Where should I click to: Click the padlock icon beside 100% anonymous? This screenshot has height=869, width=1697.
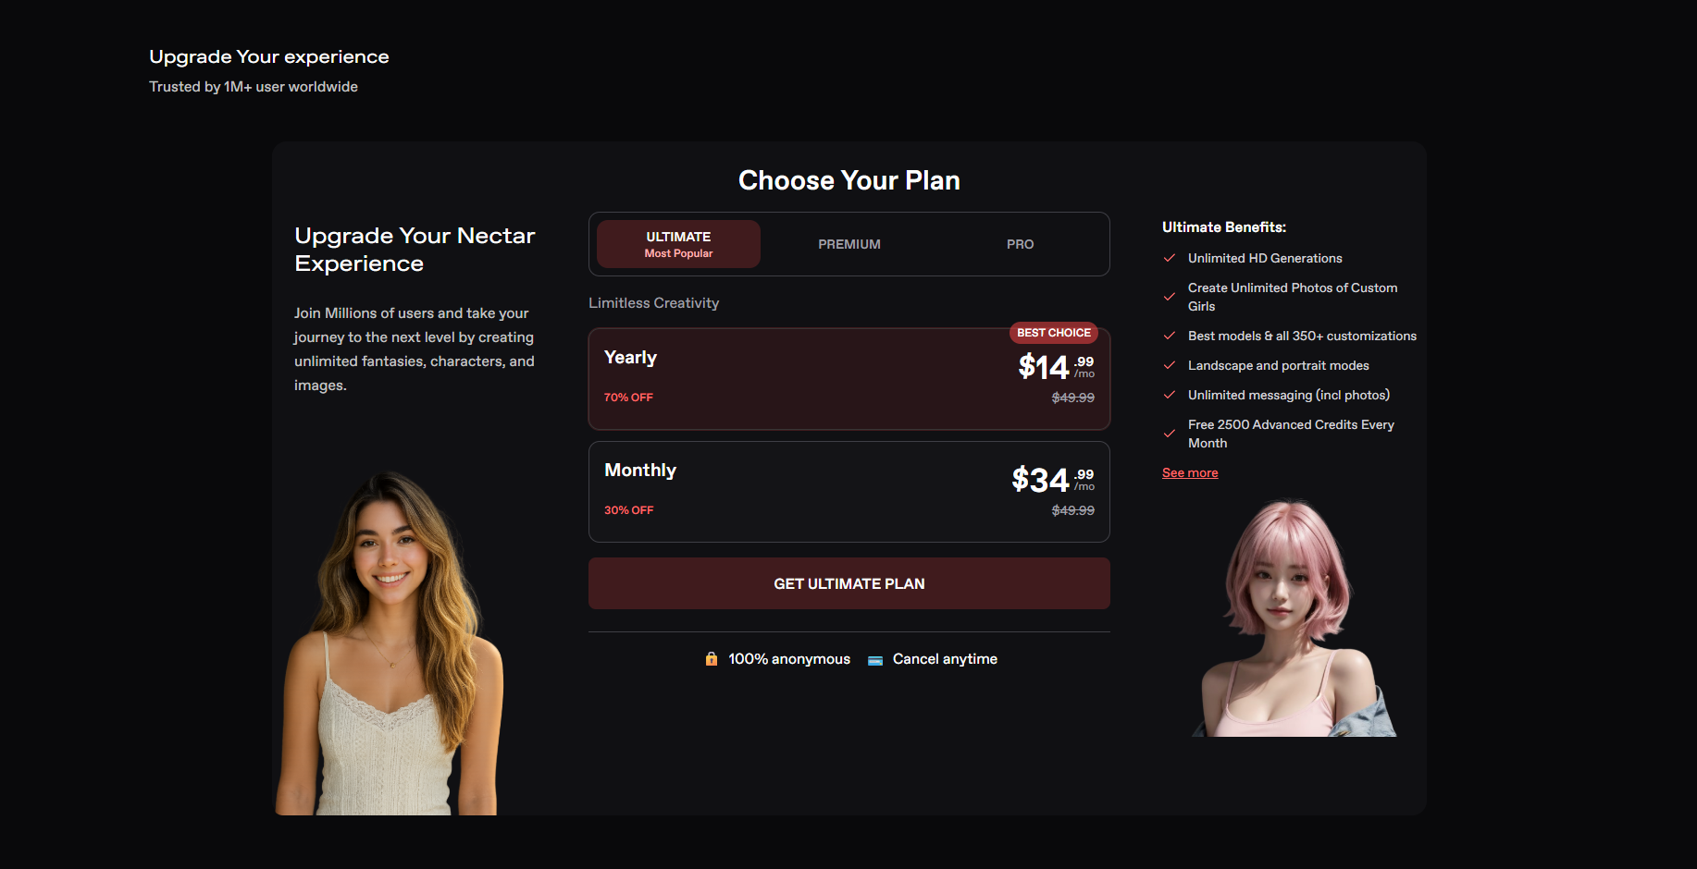[x=712, y=658]
